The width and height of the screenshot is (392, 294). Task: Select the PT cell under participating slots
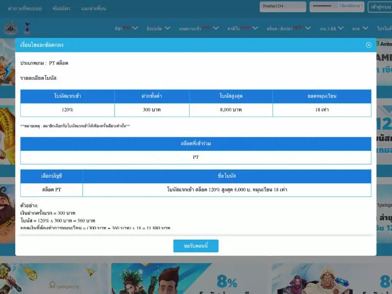(x=196, y=157)
